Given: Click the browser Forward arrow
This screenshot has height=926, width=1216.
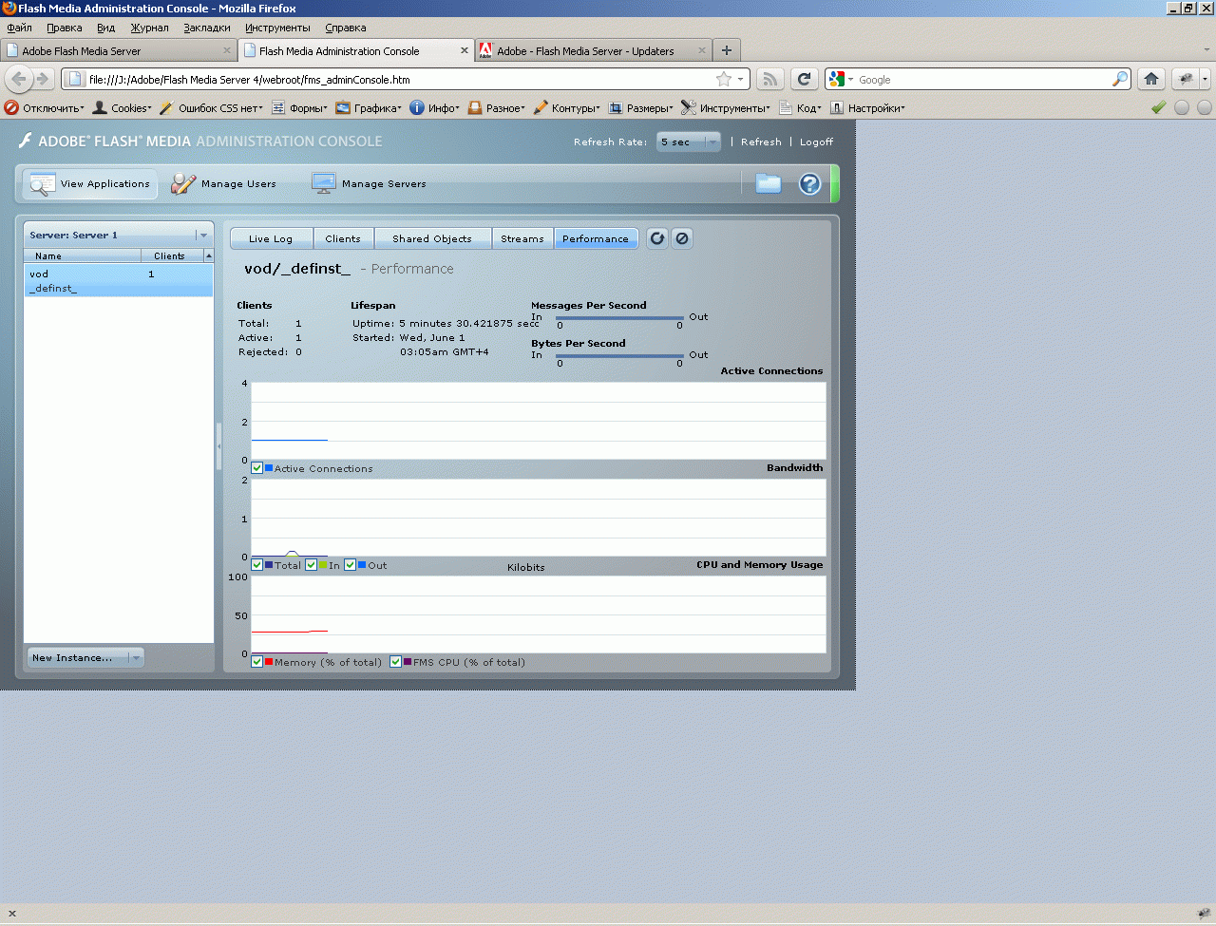Looking at the screenshot, I should [42, 79].
